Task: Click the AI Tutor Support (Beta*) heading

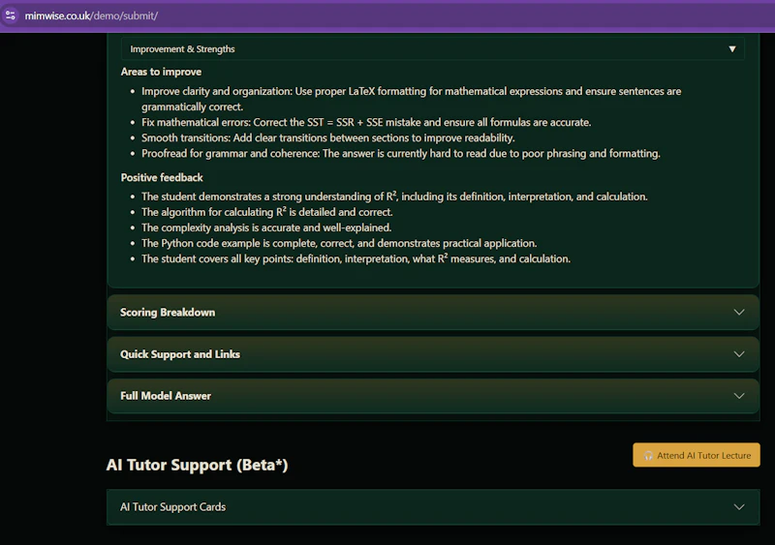Action: (198, 465)
